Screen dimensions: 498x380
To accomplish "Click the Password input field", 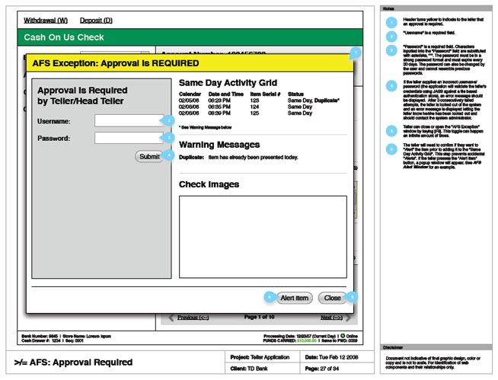I will (129, 138).
